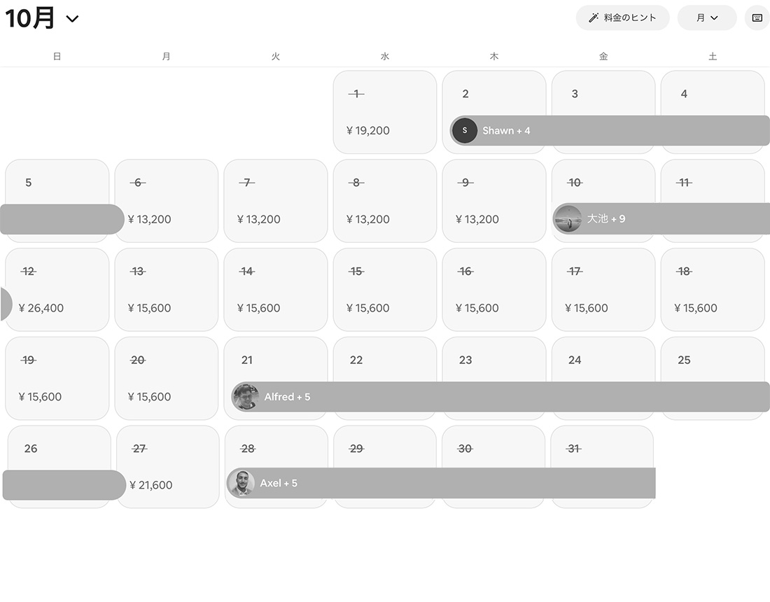Select October 1 cell priced ¥19,200
The width and height of the screenshot is (770, 602).
point(385,112)
